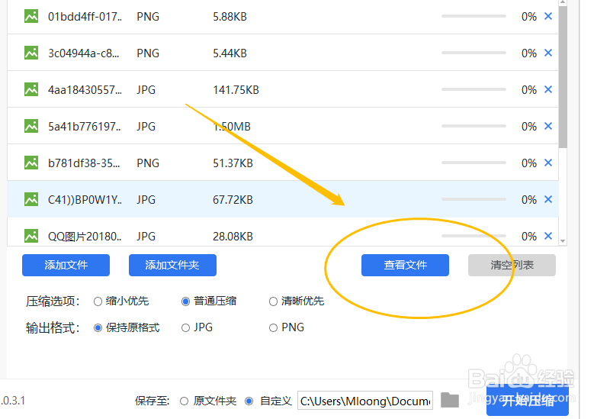Click 0% progress of 3c04944a-c8 row
The width and height of the screenshot is (610, 419).
[x=529, y=53]
